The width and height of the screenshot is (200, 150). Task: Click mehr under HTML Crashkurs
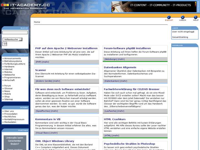(116, 136)
